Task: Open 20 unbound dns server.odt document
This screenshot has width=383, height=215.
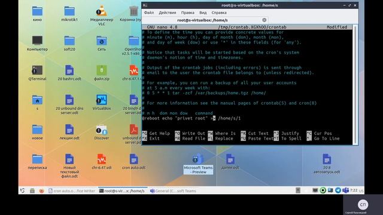Action: 69,100
